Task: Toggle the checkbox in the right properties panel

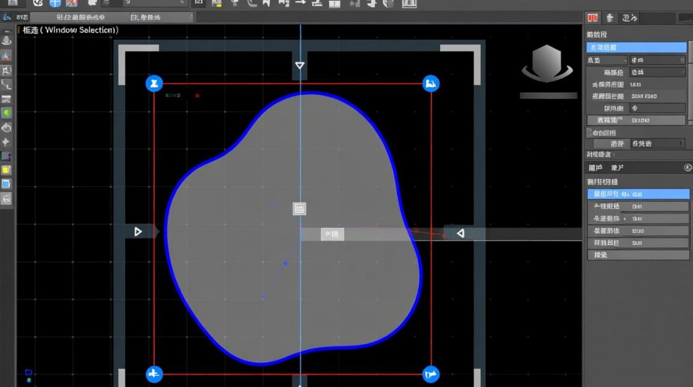Action: [x=589, y=133]
